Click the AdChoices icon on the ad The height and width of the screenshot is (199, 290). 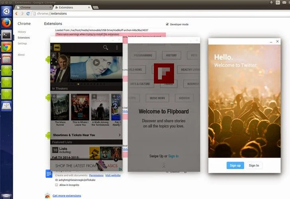(x=120, y=169)
